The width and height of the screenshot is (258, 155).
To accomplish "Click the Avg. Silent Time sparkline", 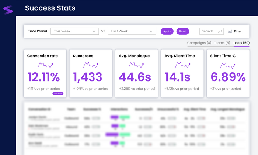I will [182, 65].
